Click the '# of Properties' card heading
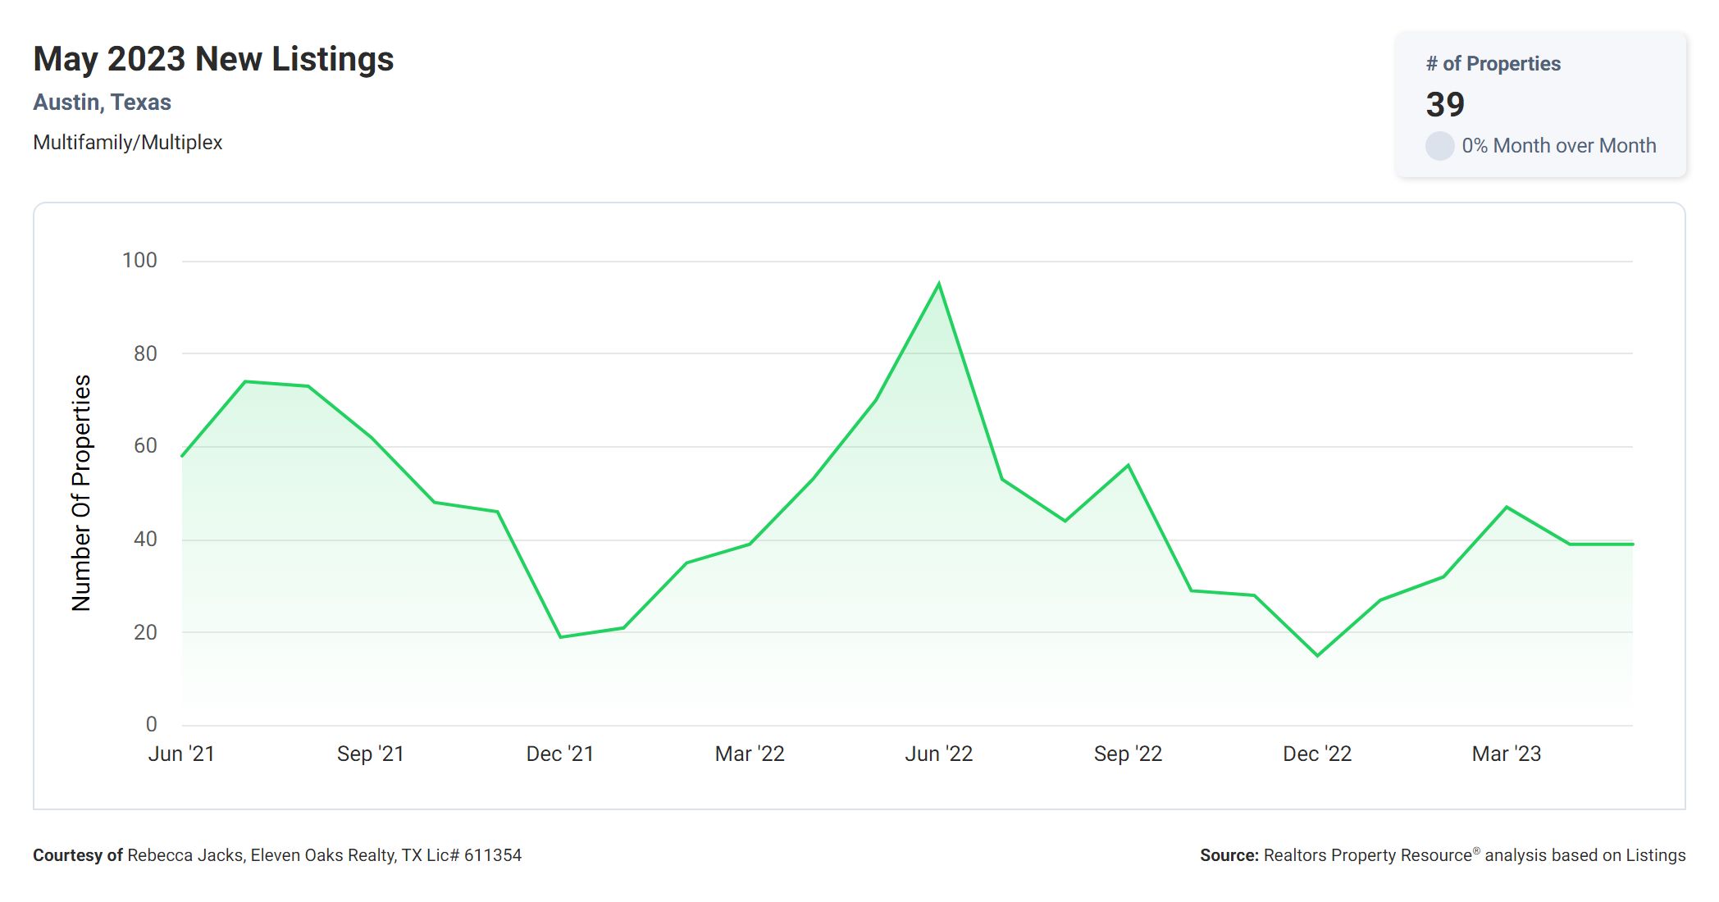The image size is (1719, 902). click(1493, 64)
